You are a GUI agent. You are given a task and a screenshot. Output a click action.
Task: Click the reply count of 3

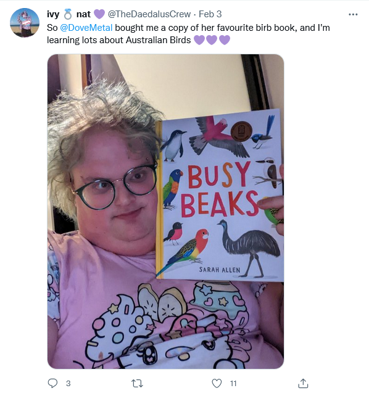tap(68, 384)
